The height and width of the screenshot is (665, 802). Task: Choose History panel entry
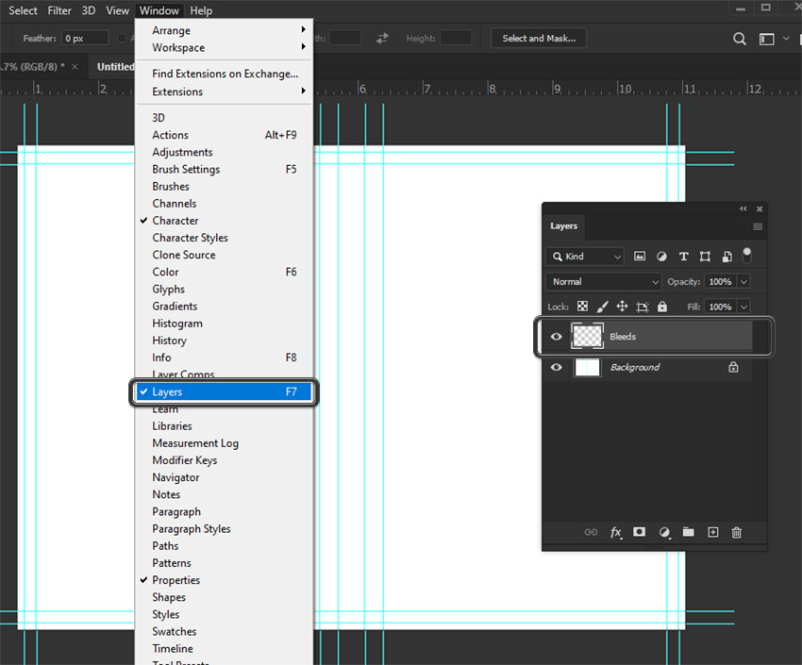pyautogui.click(x=224, y=341)
